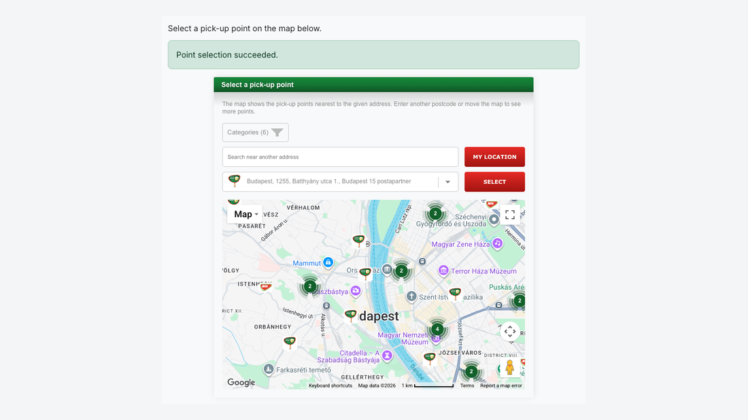
Task: Click the Terror Háza Múzeum icon
Action: pos(443,271)
